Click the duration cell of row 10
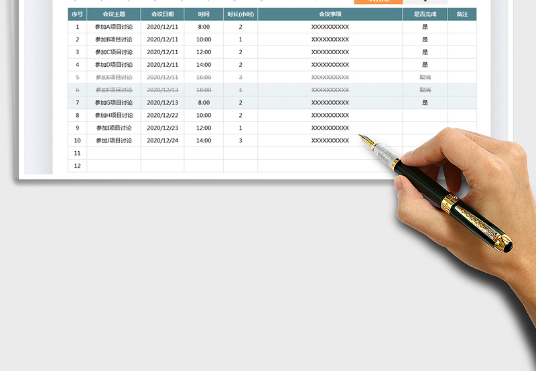This screenshot has width=536, height=371. coord(241,141)
